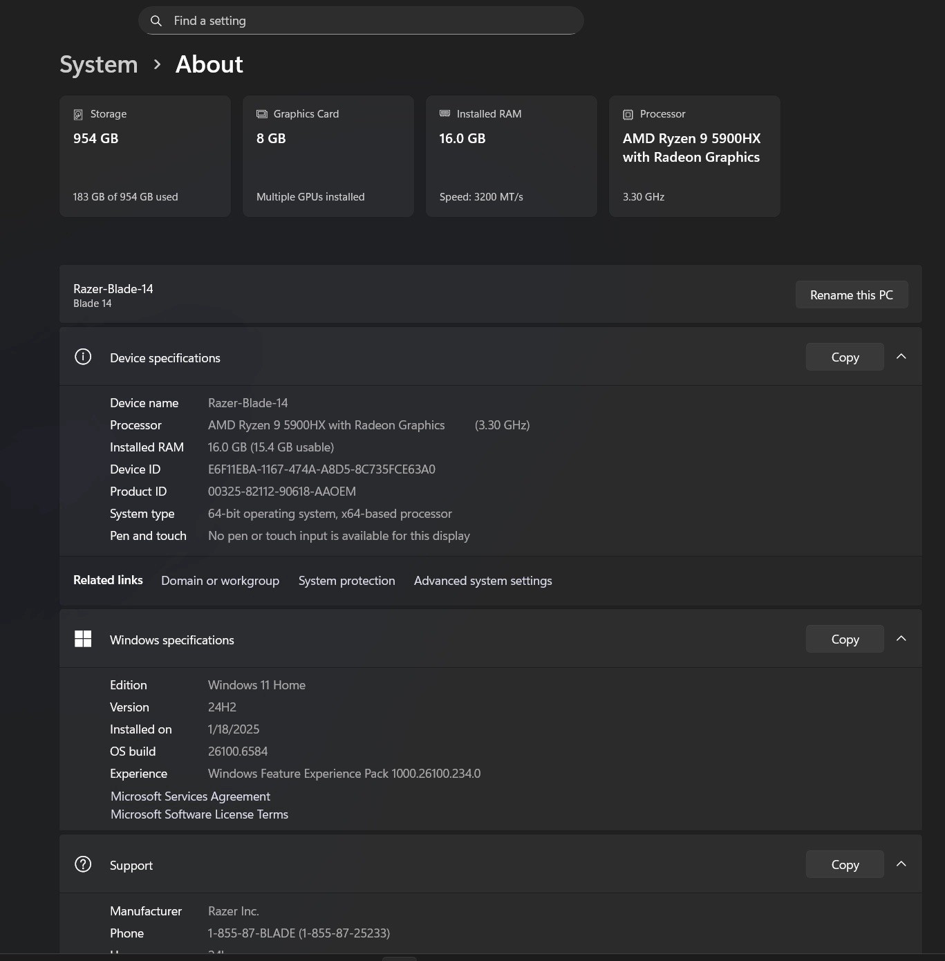The height and width of the screenshot is (961, 945).
Task: Click the phone number 1-855-87-BLADE
Action: [x=299, y=933]
